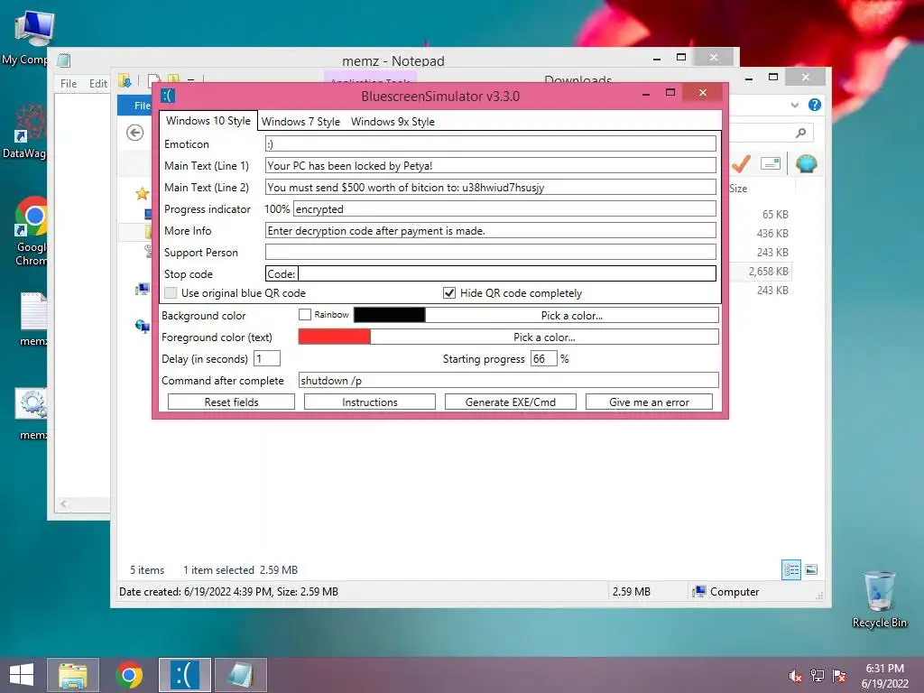Click the muted volume tray icon
The height and width of the screenshot is (693, 924).
(x=795, y=676)
